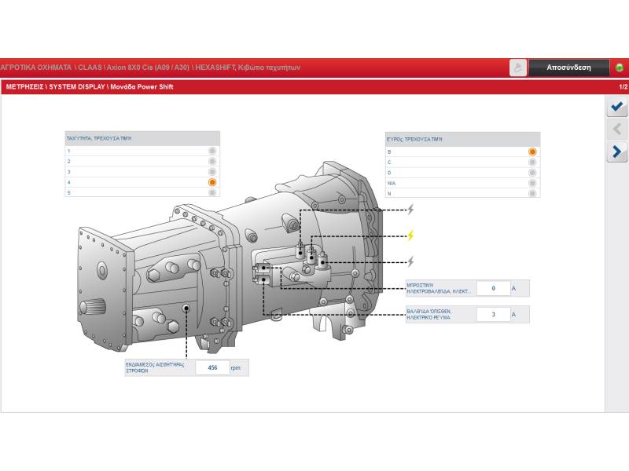Click the intermediate speed sensor 456 rpm field
Image resolution: width=629 pixels, height=471 pixels.
tap(212, 367)
